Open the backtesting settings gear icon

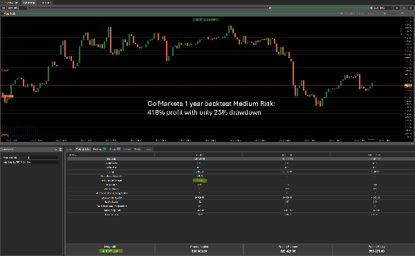3,8
